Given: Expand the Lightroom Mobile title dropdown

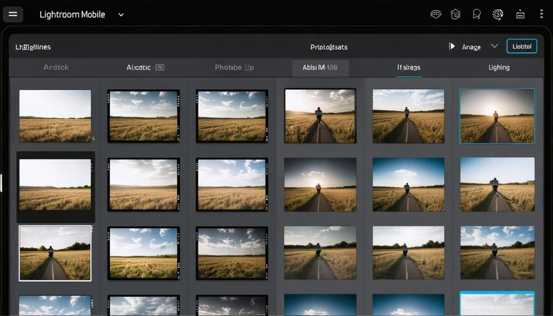Looking at the screenshot, I should pyautogui.click(x=121, y=15).
